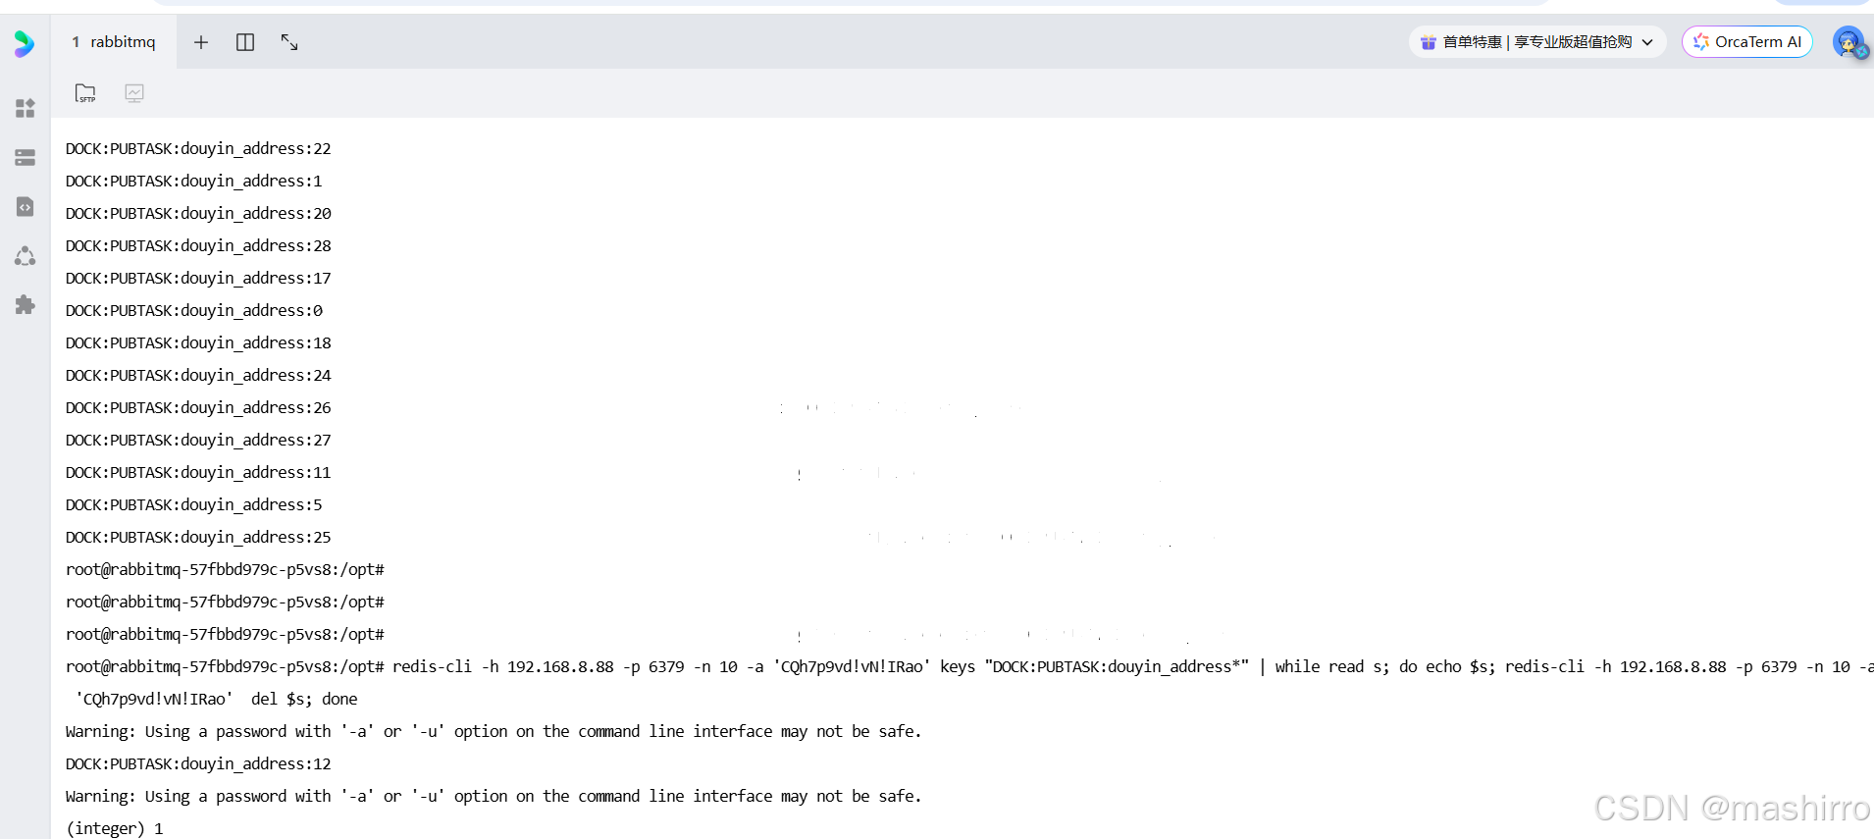Enter fullscreen terminal mode

(289, 42)
